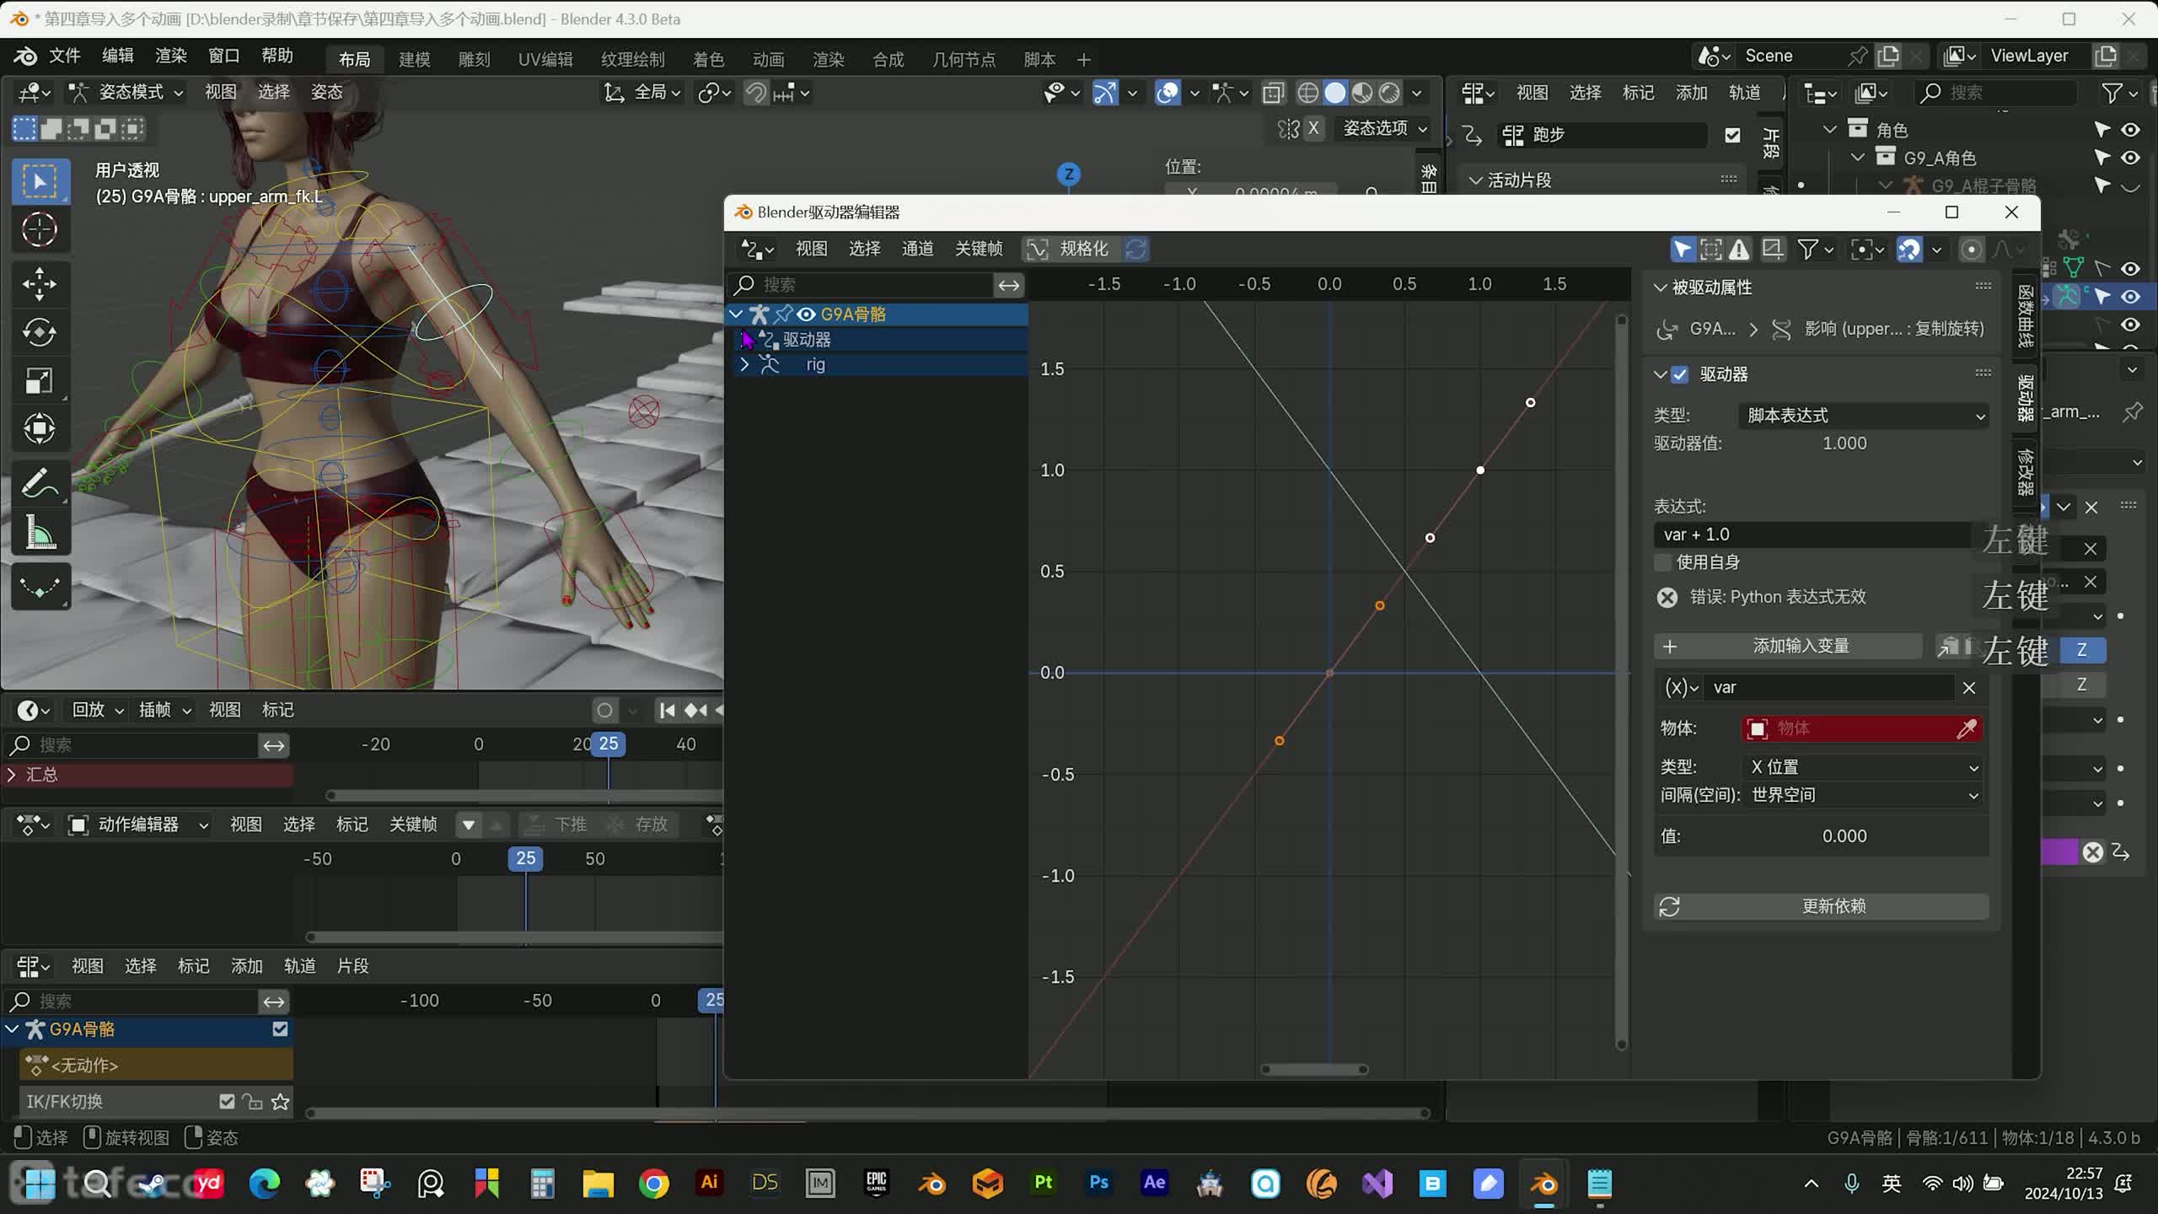Click the Normalize refresh icon in driver editor
The height and width of the screenshot is (1214, 2158).
(1135, 249)
